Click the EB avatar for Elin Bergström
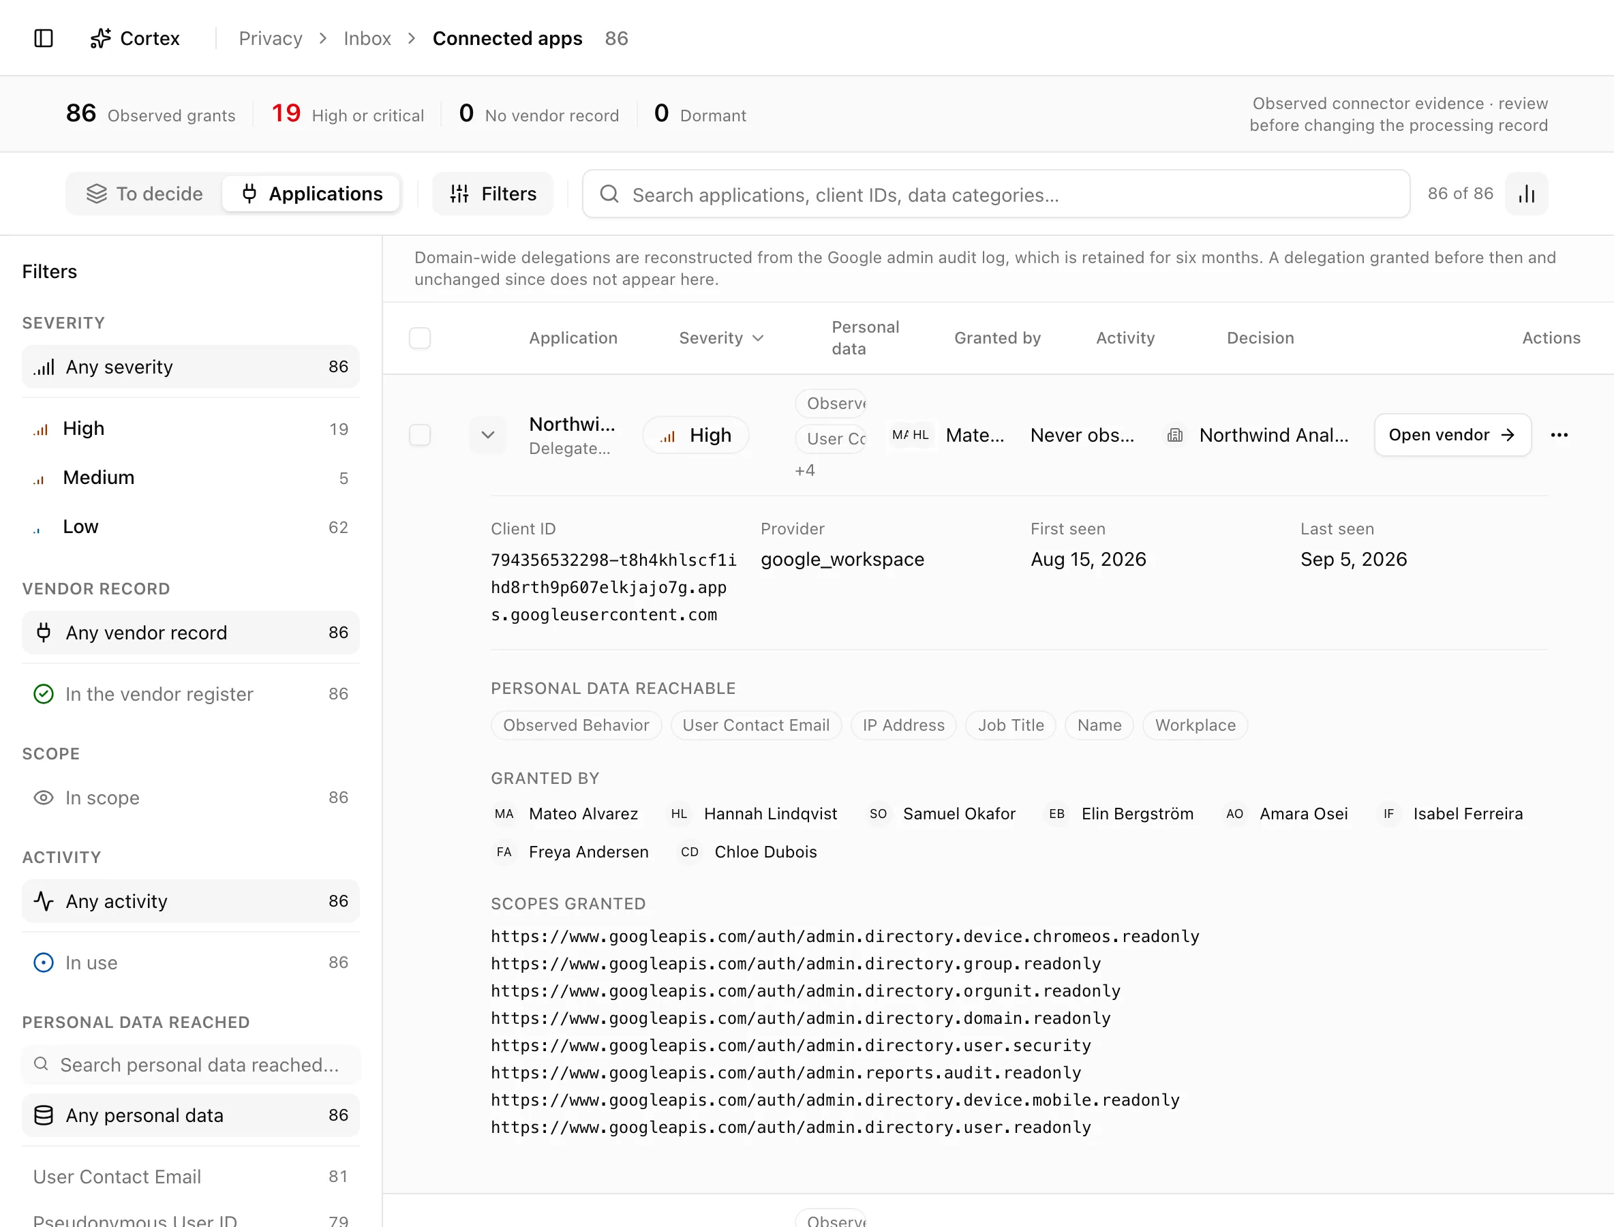The image size is (1614, 1227). pos(1056,814)
